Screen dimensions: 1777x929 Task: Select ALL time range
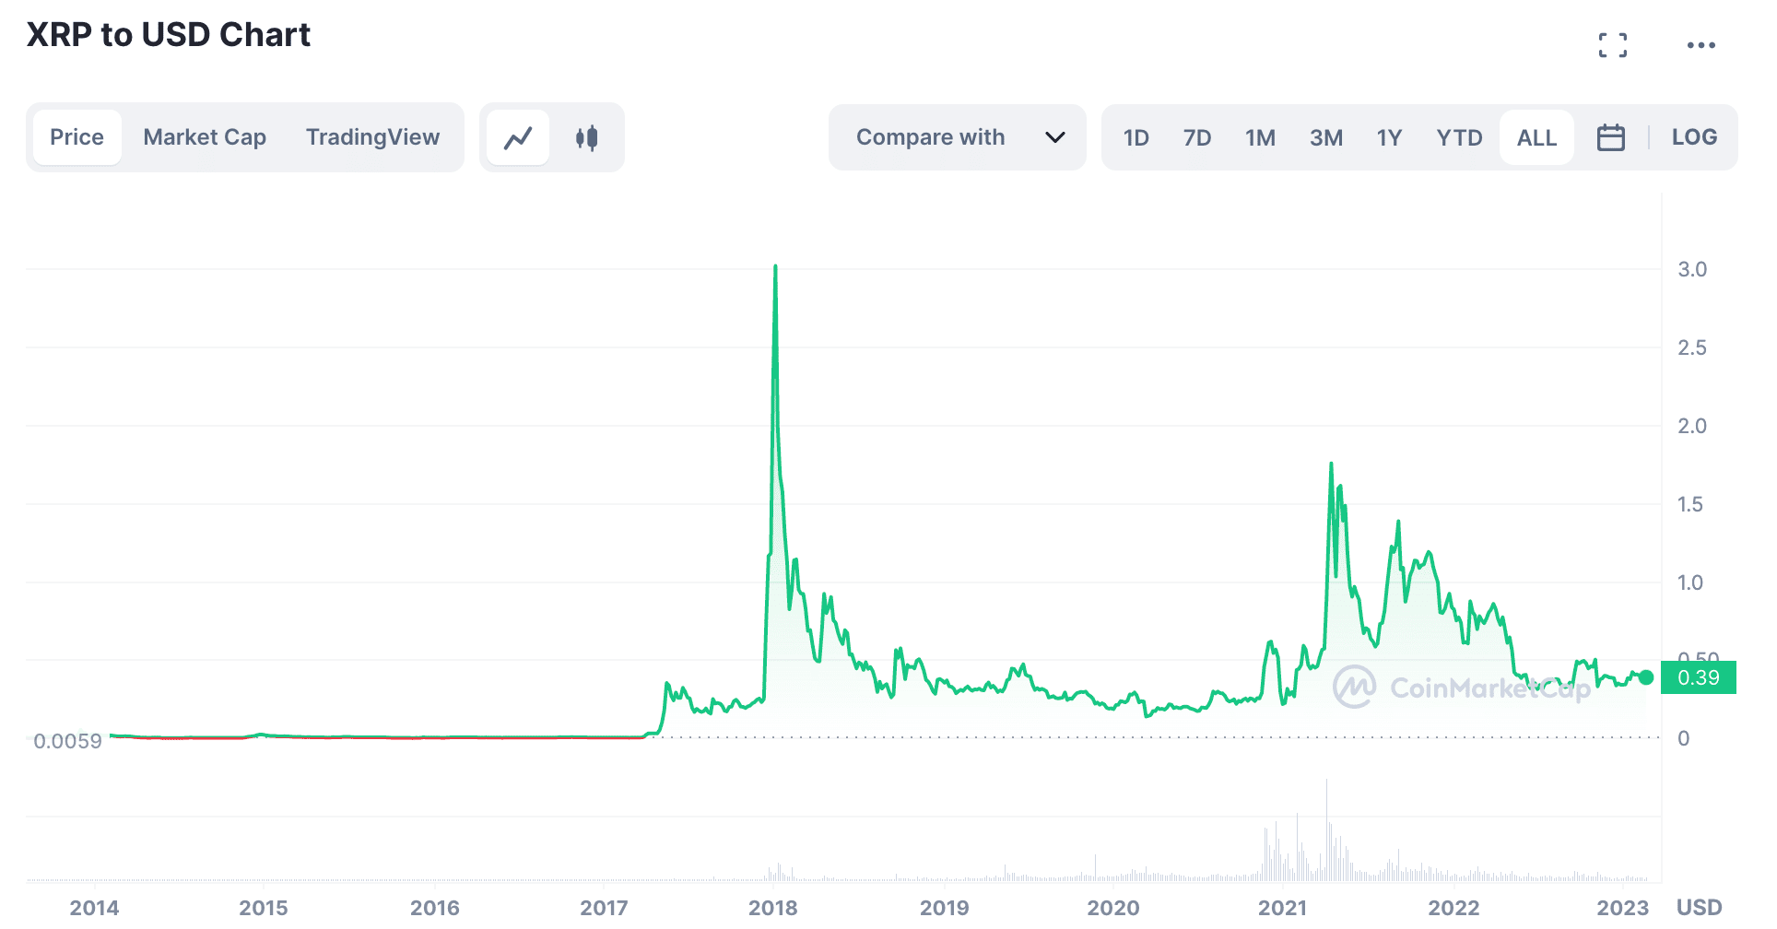point(1536,137)
